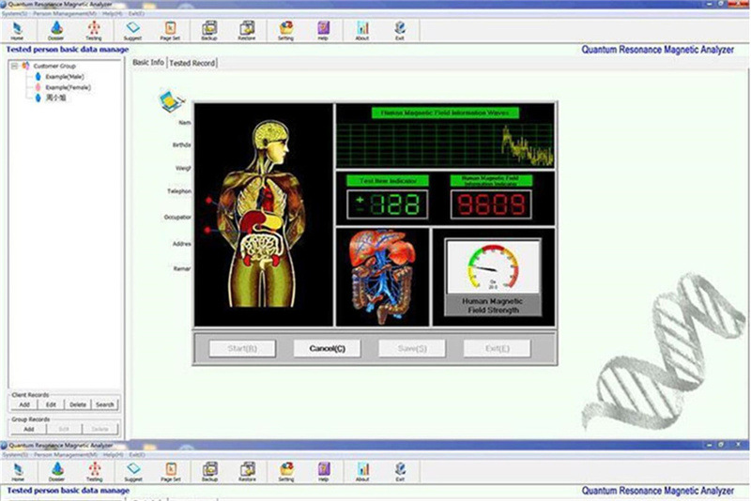Open Exit(E) menu in the lower window
This screenshot has width=751, height=501.
pyautogui.click(x=137, y=455)
